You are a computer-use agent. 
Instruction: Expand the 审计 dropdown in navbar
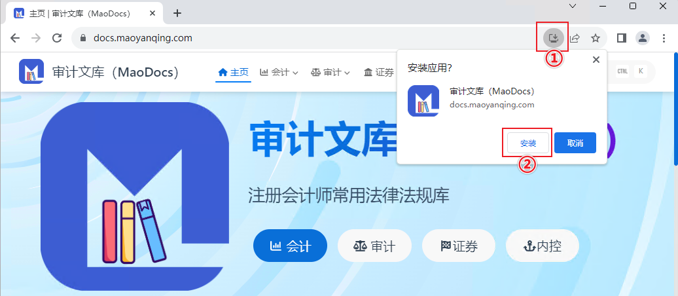coord(330,72)
